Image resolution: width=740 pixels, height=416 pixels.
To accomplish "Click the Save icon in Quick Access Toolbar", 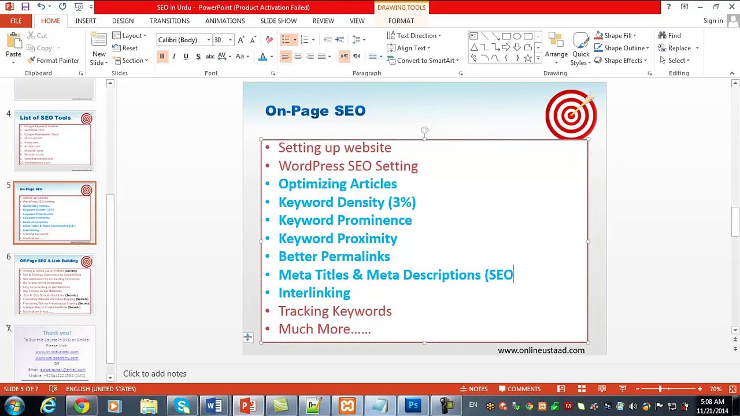I will (x=25, y=7).
